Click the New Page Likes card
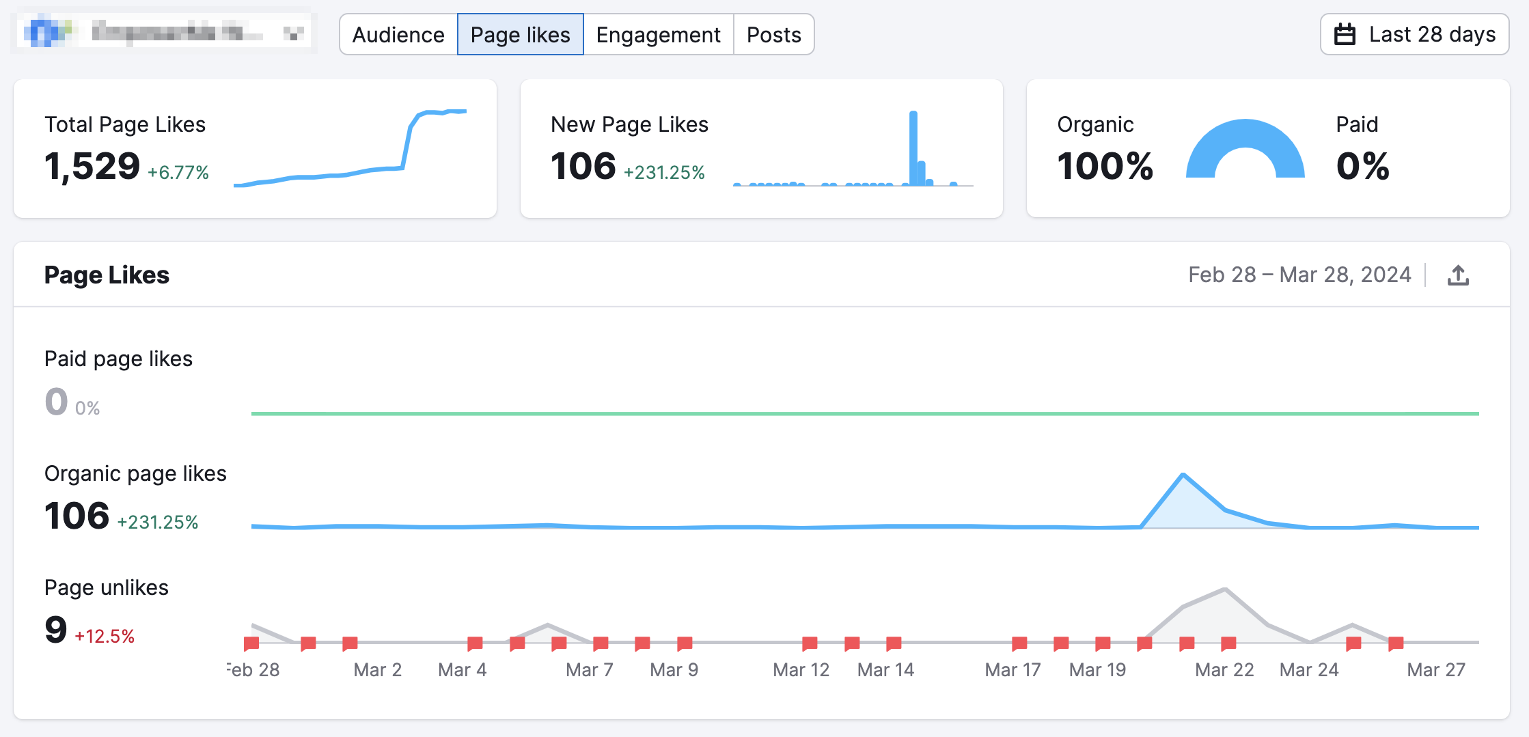Image resolution: width=1529 pixels, height=737 pixels. click(x=761, y=148)
